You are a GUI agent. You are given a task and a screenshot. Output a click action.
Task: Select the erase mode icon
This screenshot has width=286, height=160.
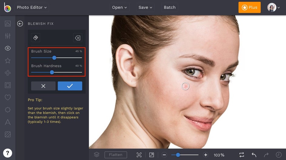(78, 38)
